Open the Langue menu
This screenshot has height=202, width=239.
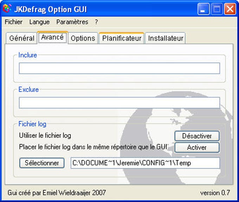pos(39,22)
